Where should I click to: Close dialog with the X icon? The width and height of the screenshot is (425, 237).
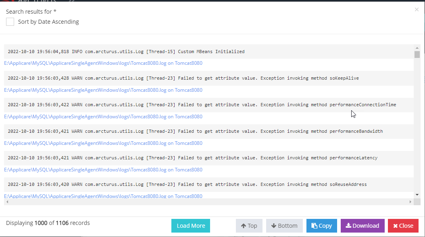(x=417, y=10)
